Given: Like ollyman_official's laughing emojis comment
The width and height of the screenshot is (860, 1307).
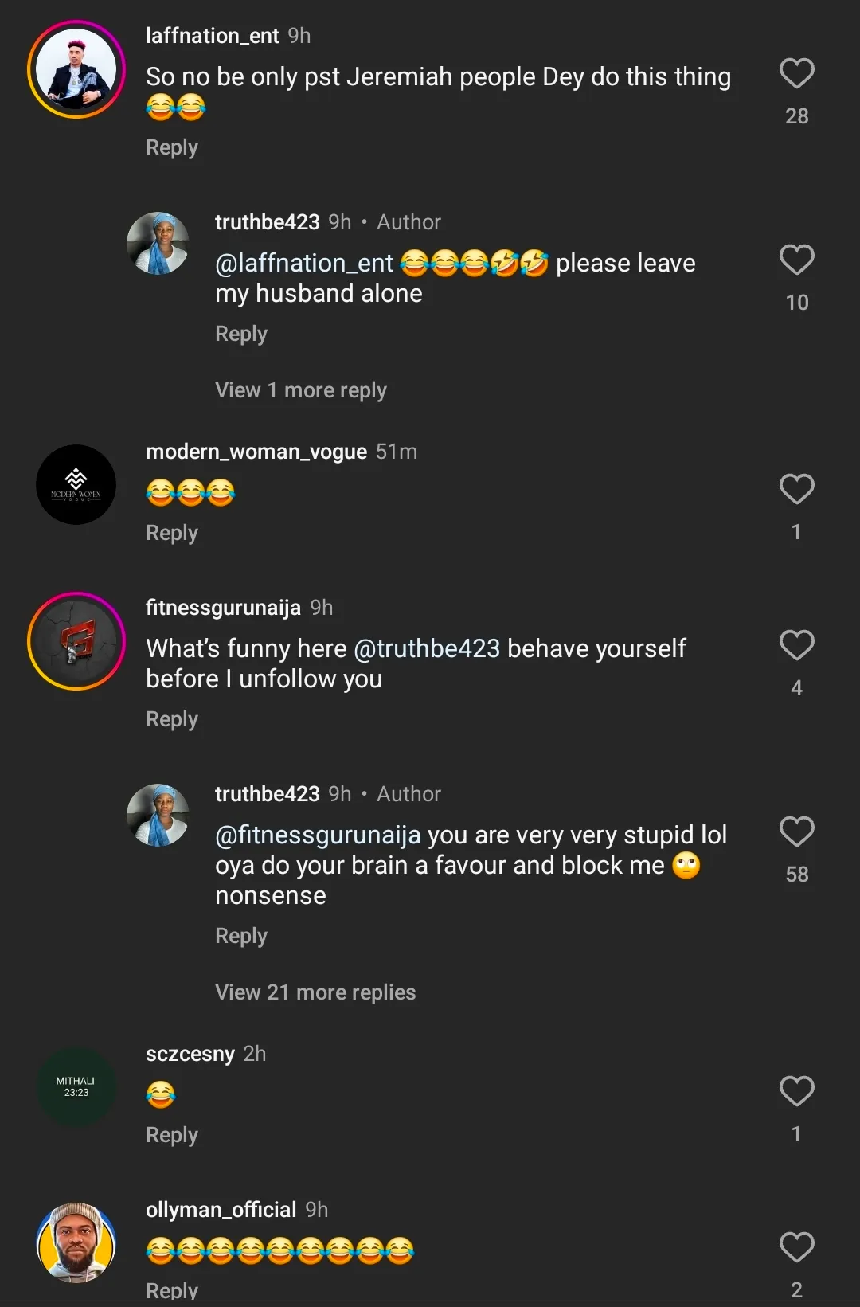Looking at the screenshot, I should (796, 1247).
